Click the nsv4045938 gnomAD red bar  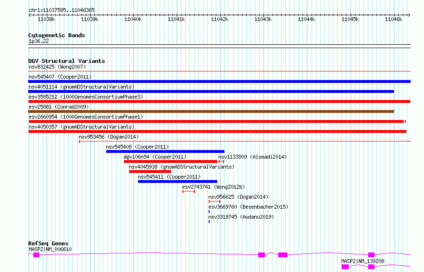pos(150,171)
